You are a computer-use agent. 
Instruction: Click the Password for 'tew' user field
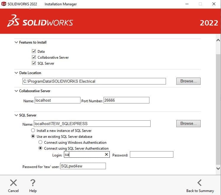83,166
